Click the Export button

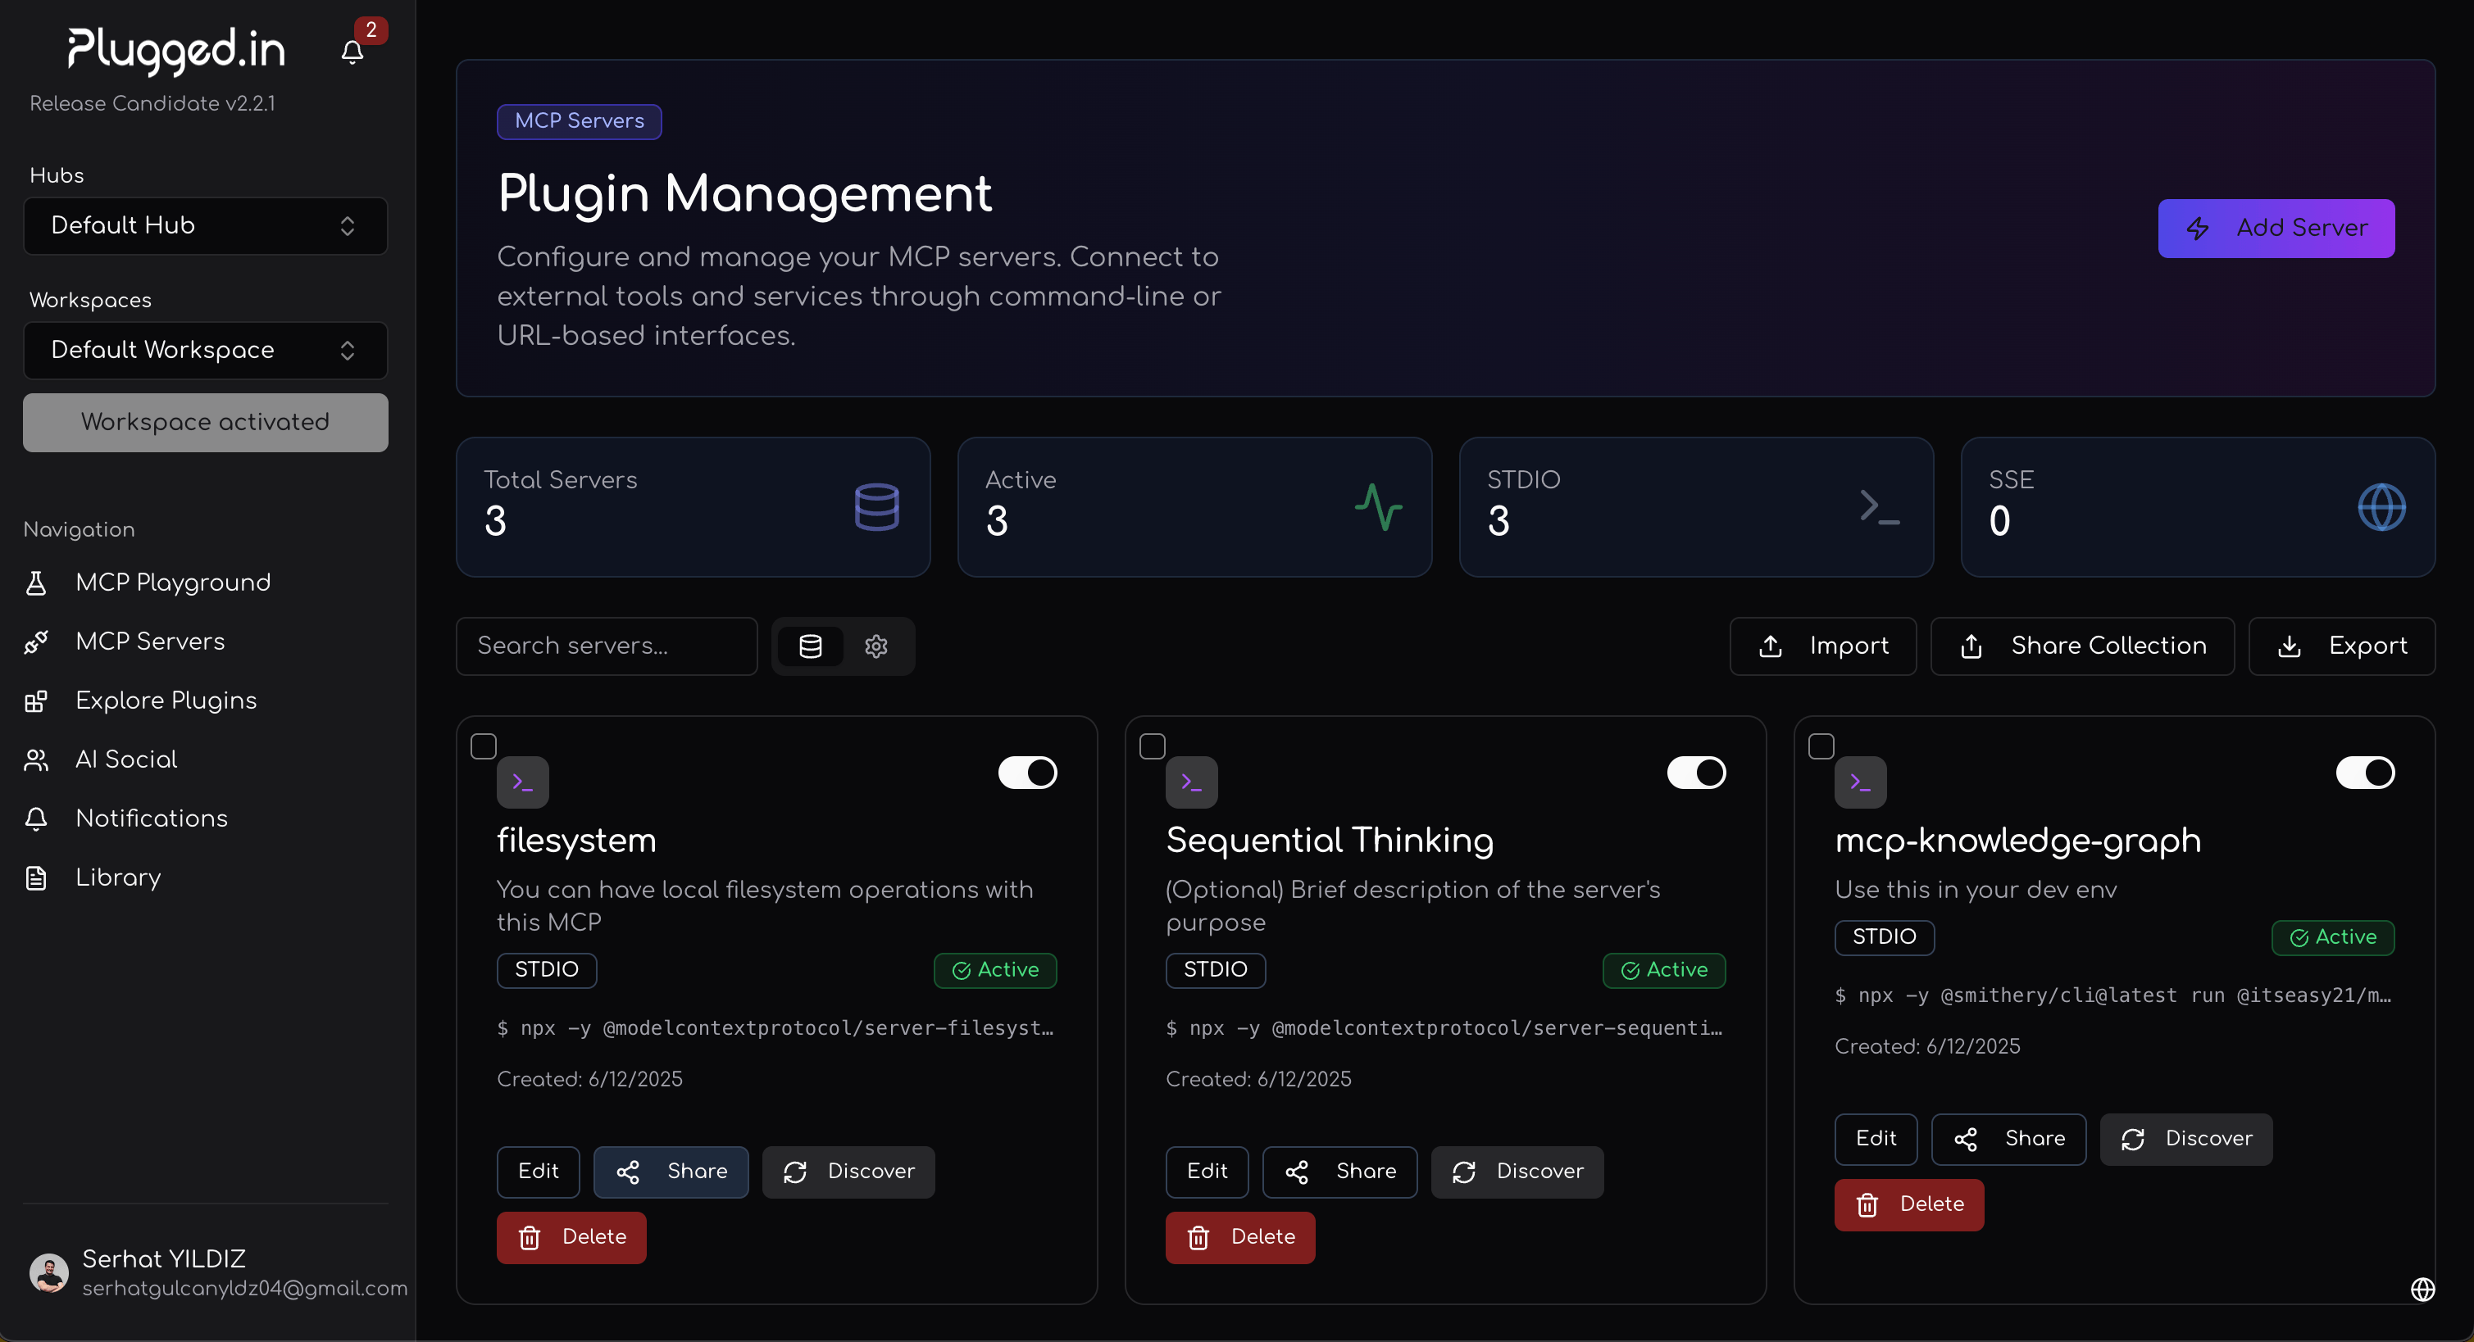(2341, 646)
